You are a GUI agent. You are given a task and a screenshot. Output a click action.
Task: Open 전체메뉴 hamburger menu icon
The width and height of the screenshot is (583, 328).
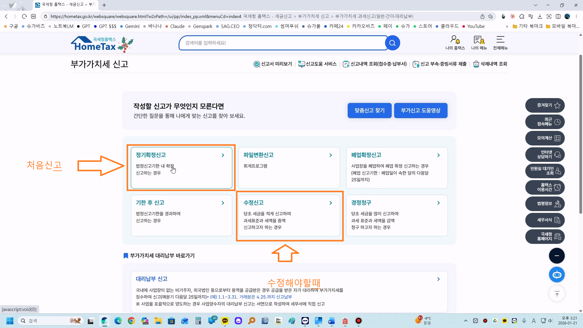[x=500, y=40]
